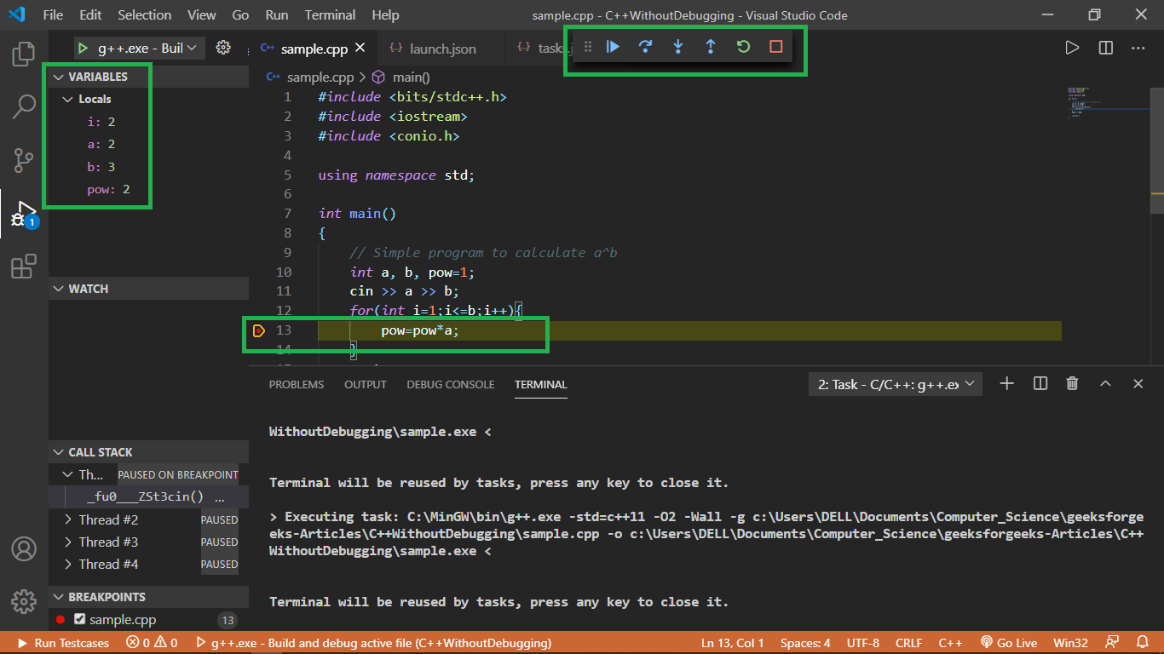Select the _fu0___ZSt3cin() stack frame
Image resolution: width=1164 pixels, height=654 pixels.
pos(148,497)
